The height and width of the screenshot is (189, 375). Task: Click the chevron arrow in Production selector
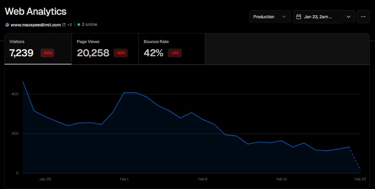pos(284,17)
